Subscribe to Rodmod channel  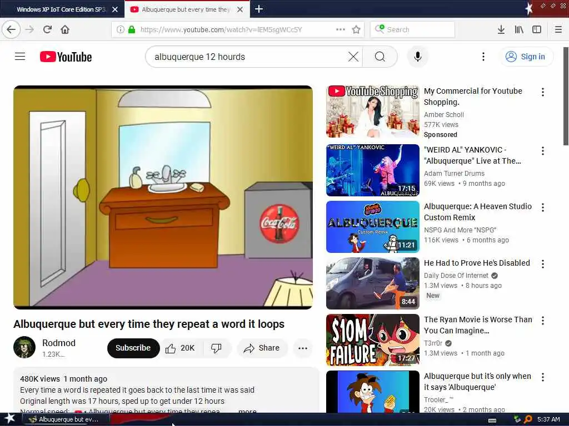[x=133, y=348]
